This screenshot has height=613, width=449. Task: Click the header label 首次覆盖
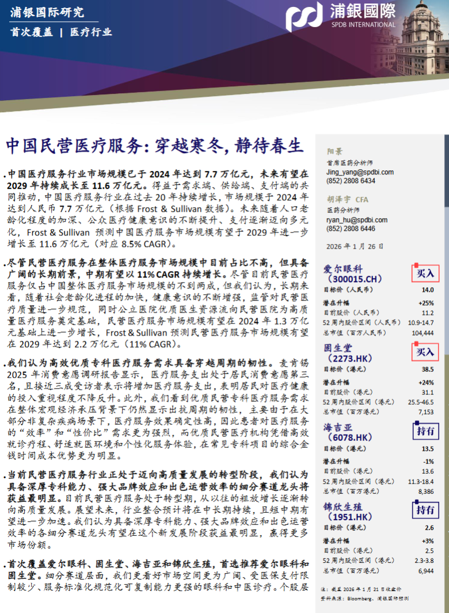point(32,32)
